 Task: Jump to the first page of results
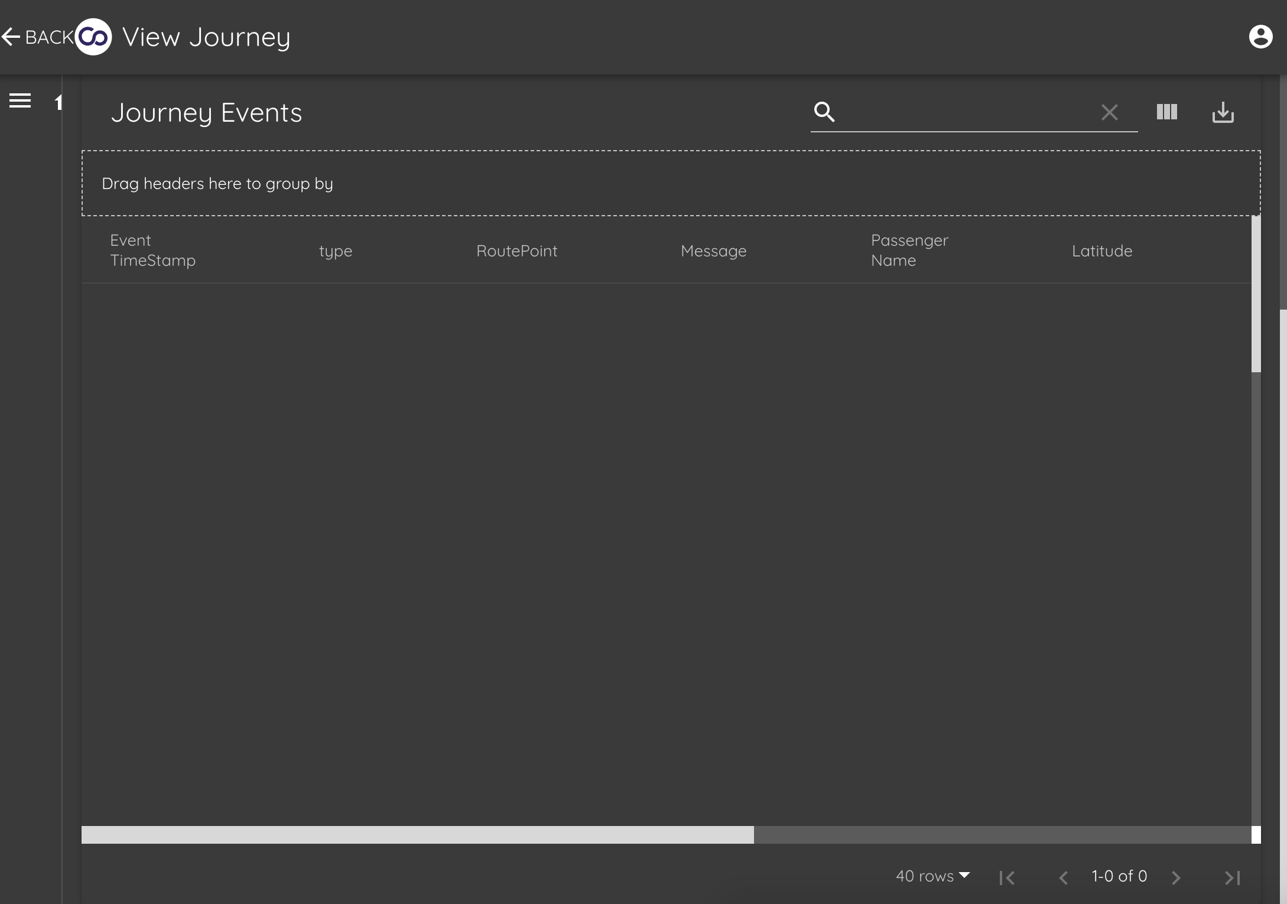[x=1006, y=877]
